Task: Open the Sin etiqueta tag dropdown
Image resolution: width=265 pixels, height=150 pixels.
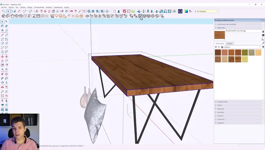Action: (x=206, y=11)
